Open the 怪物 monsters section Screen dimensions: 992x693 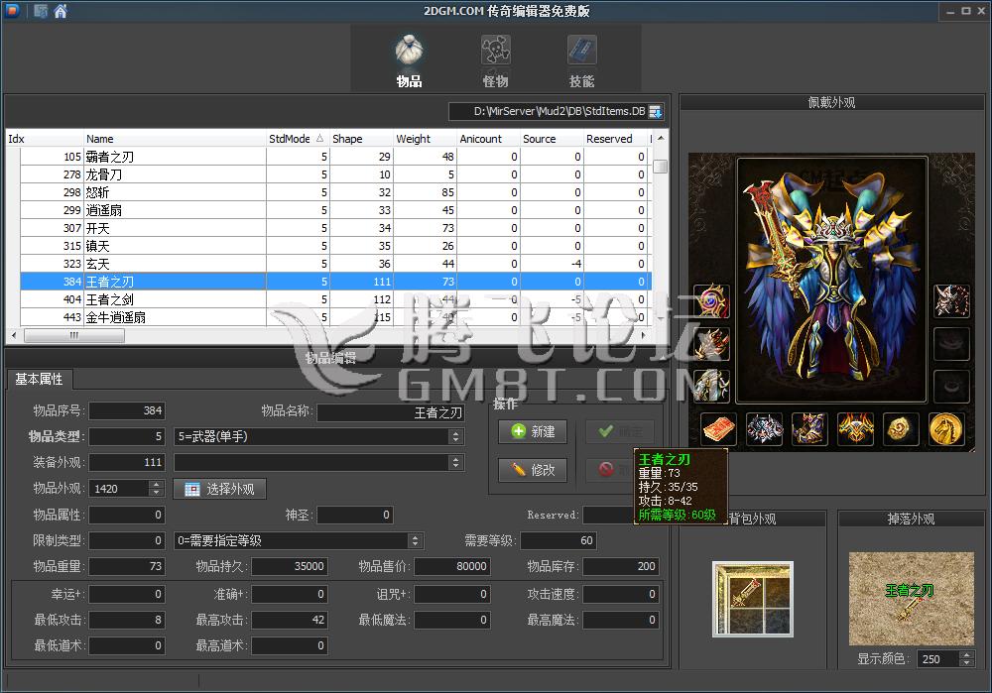[495, 60]
